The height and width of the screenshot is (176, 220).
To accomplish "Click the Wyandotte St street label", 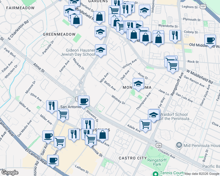I will [168, 26].
